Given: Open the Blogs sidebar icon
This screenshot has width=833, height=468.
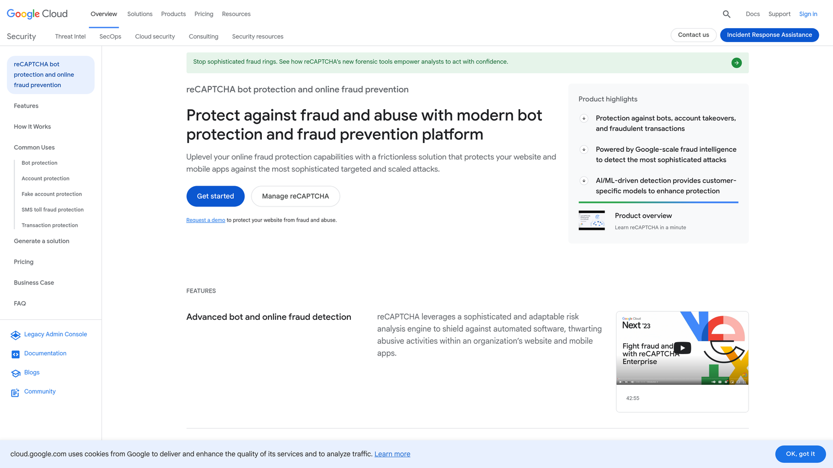Looking at the screenshot, I should 15,373.
